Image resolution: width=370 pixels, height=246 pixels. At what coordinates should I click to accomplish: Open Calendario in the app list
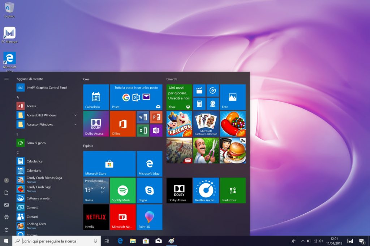pyautogui.click(x=47, y=170)
